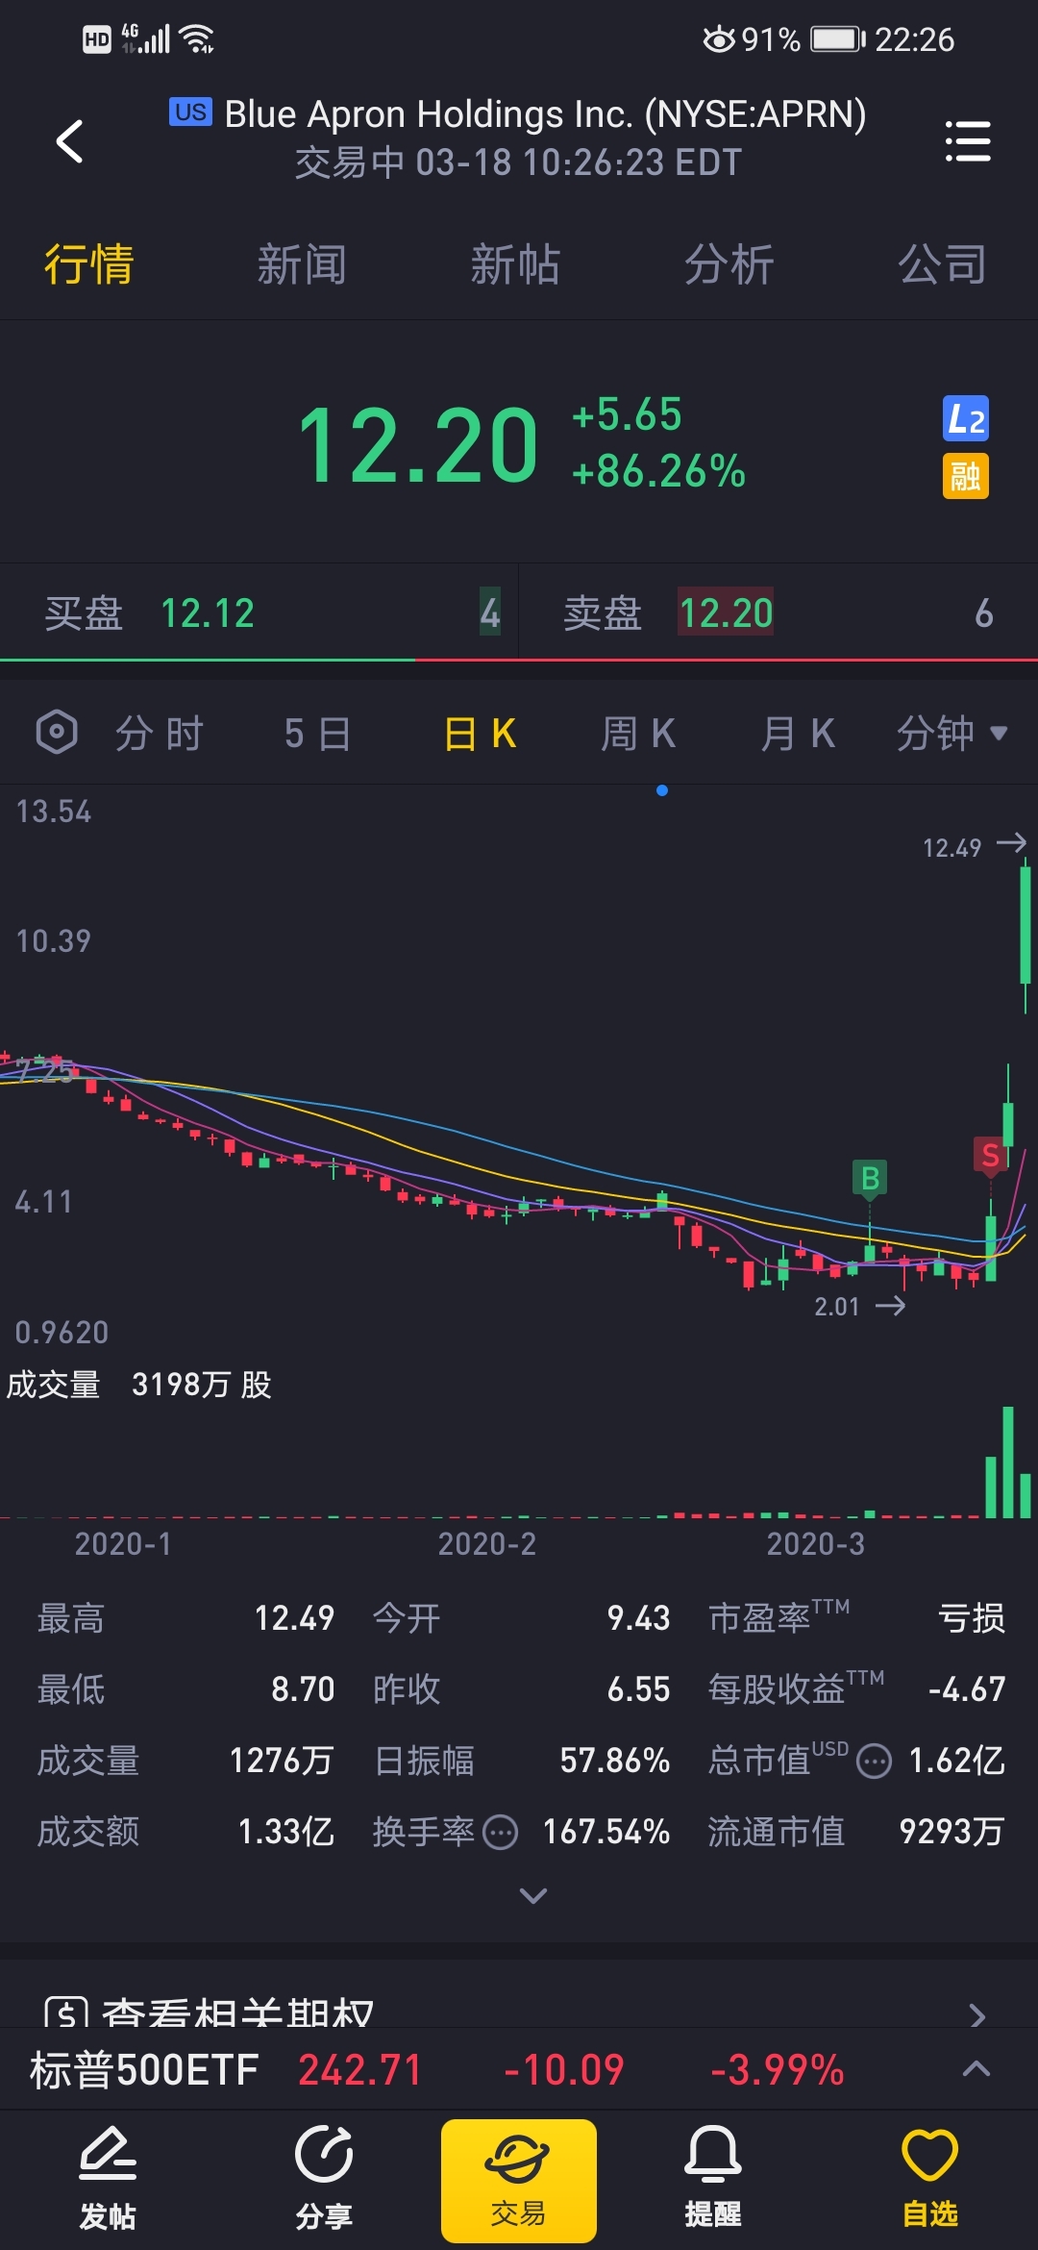
Task: Expand more stats chevron below data grid
Action: pos(532,1895)
